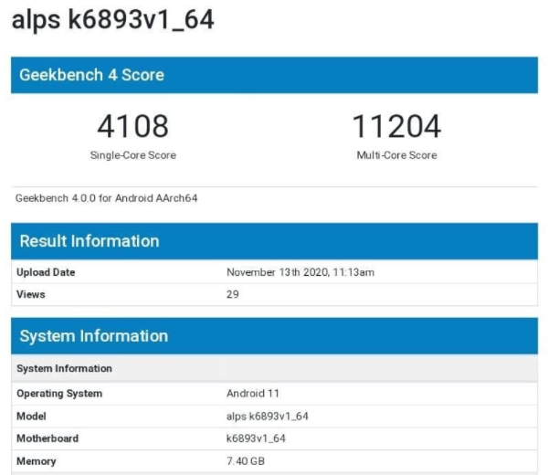Select the Android 11 value
This screenshot has width=548, height=475.
(x=251, y=394)
